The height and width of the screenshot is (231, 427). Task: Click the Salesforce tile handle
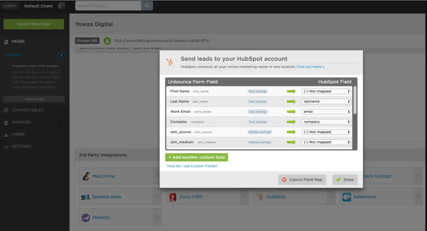tap(418, 196)
